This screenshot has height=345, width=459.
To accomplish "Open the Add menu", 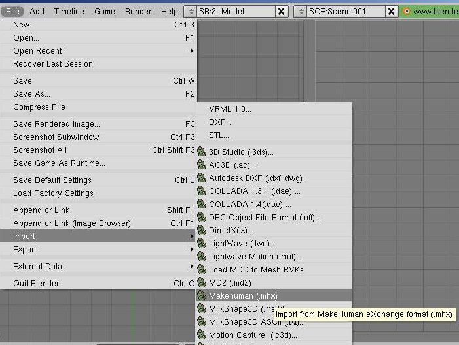I will pos(37,11).
